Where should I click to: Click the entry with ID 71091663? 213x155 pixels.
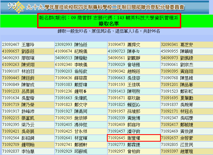pos(81,98)
